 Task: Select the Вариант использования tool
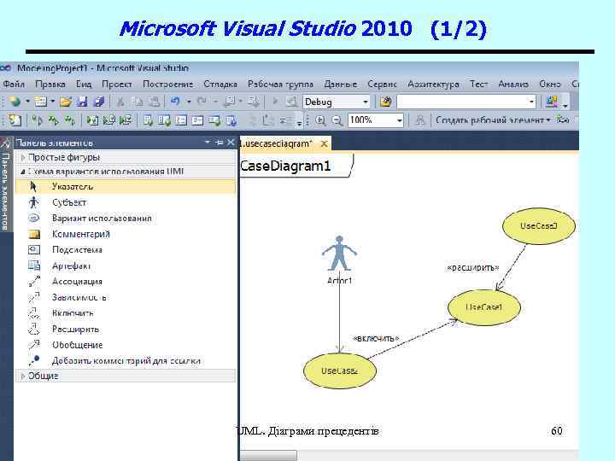coord(126,218)
